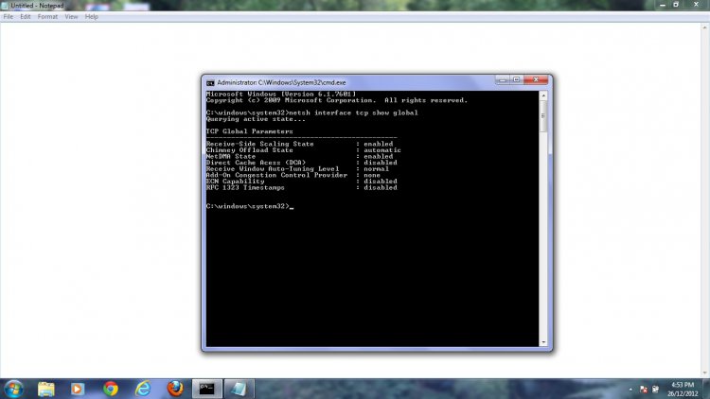Maximize the cmd.exe window
The height and width of the screenshot is (399, 710).
click(x=516, y=80)
